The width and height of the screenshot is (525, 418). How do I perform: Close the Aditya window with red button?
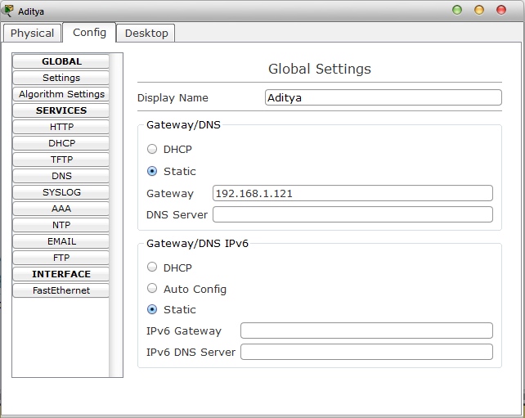point(501,10)
